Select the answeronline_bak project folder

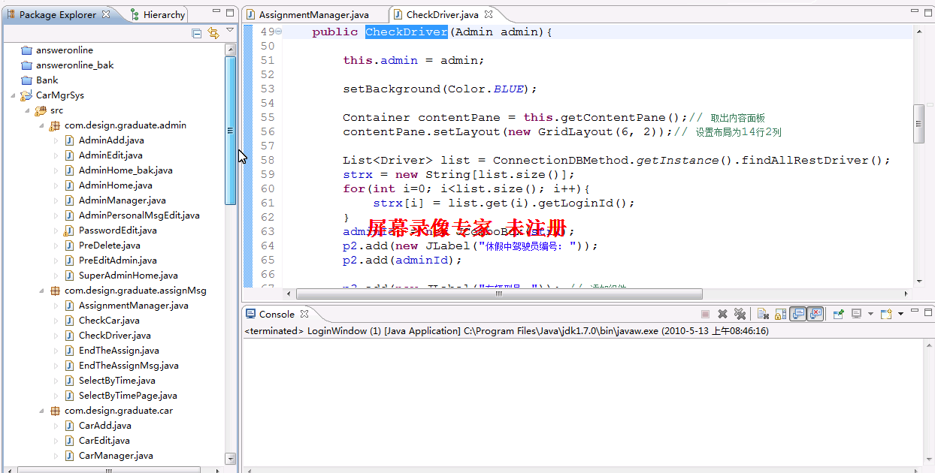(x=68, y=65)
